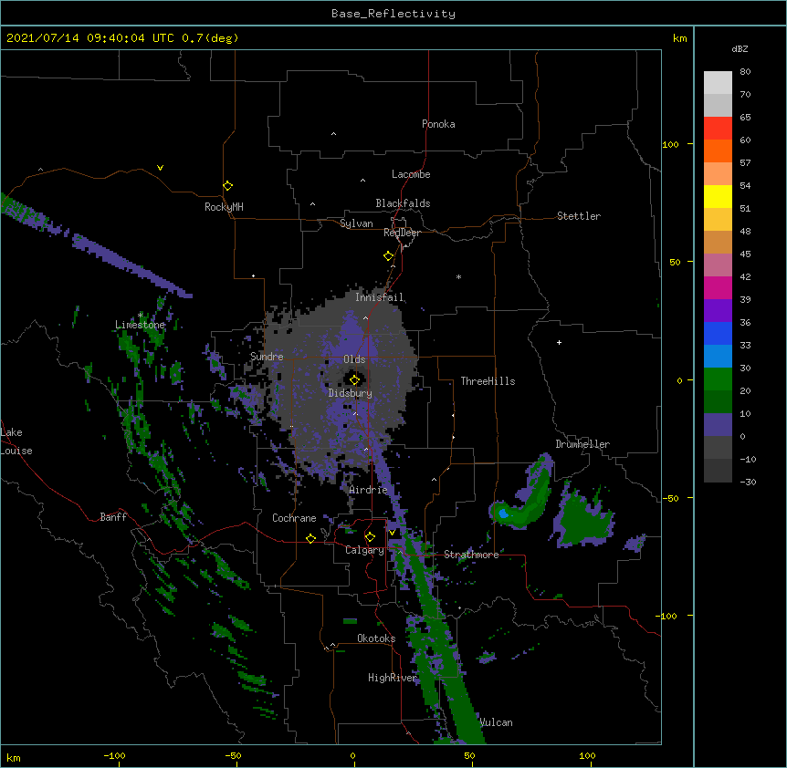
Task: Click the Lacombe city label
Action: point(411,174)
